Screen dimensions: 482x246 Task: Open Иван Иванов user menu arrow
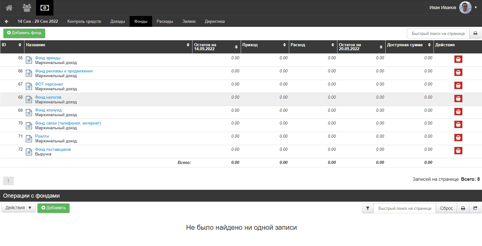(476, 8)
